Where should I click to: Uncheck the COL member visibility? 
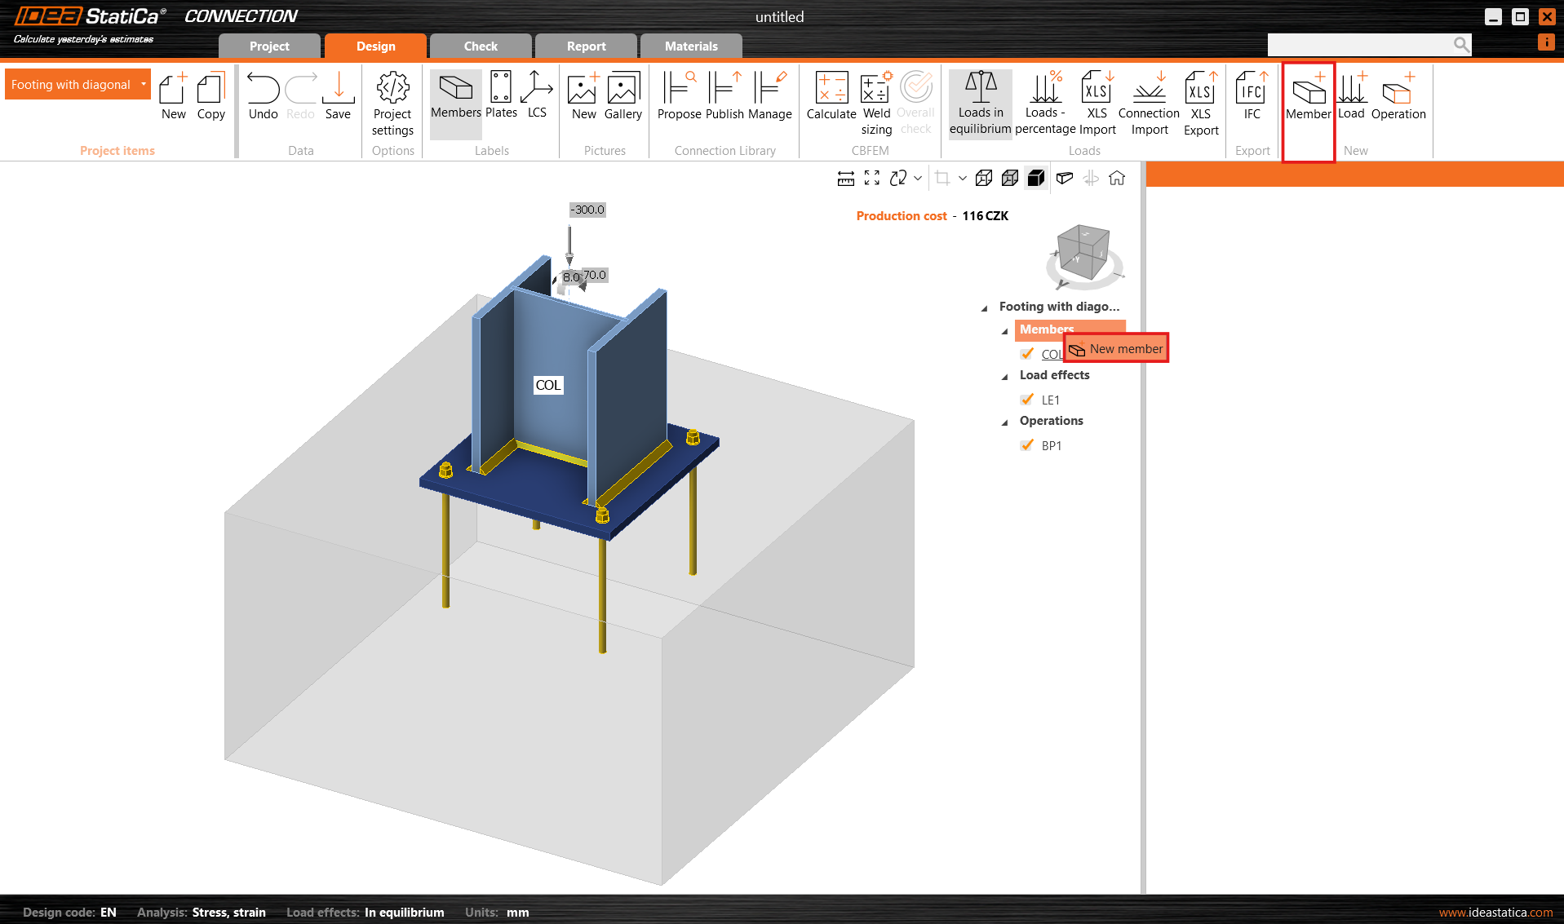(1026, 354)
